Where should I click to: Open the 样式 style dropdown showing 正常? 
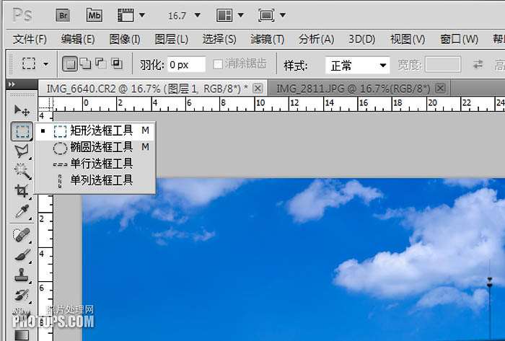pyautogui.click(x=358, y=66)
